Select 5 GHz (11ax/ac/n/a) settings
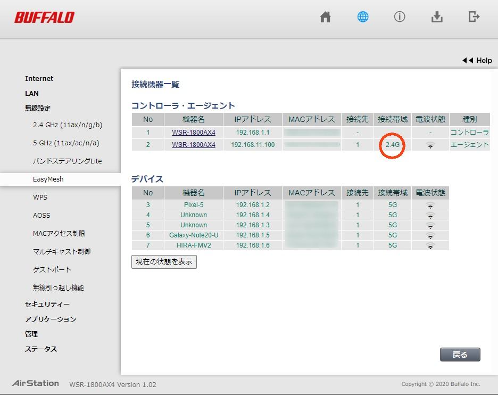 click(66, 143)
